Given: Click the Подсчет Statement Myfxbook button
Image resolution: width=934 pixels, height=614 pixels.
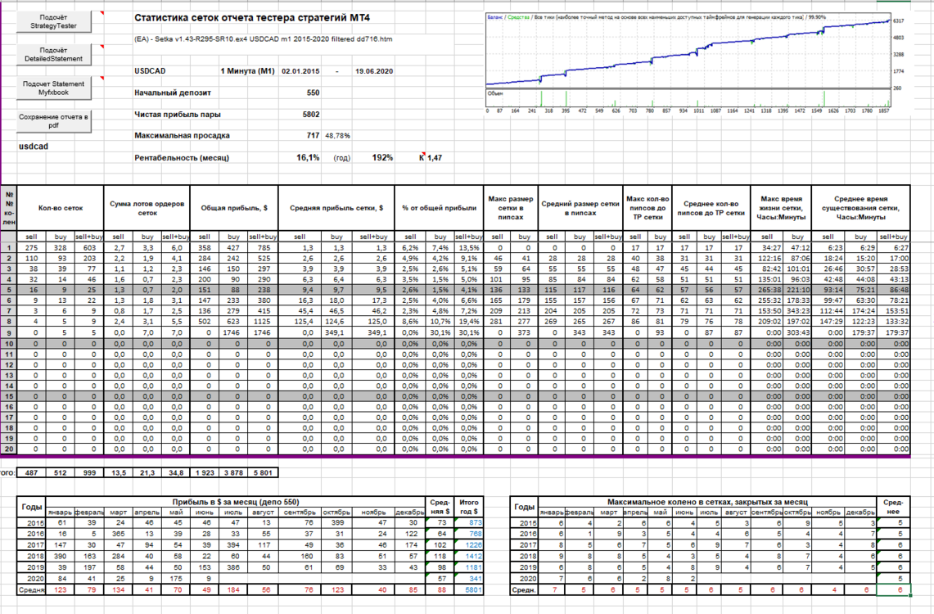Looking at the screenshot, I should (53, 88).
